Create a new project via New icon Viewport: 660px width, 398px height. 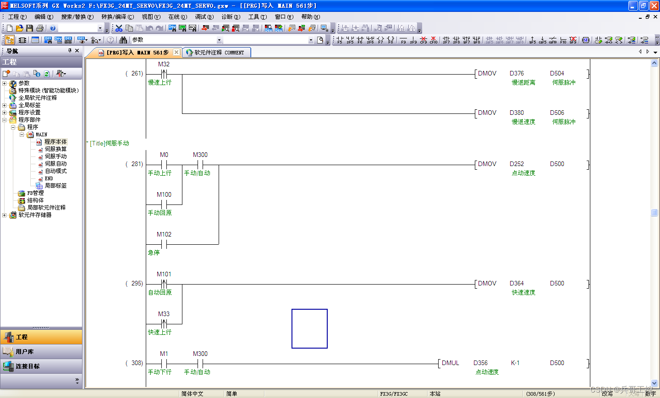[10, 28]
